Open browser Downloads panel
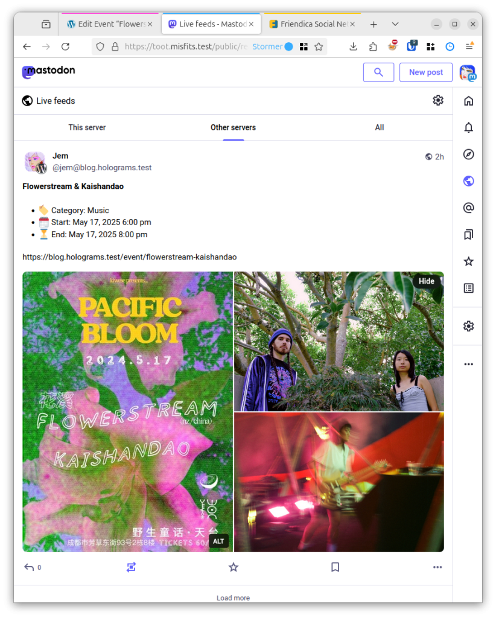This screenshot has height=618, width=496. coord(354,46)
